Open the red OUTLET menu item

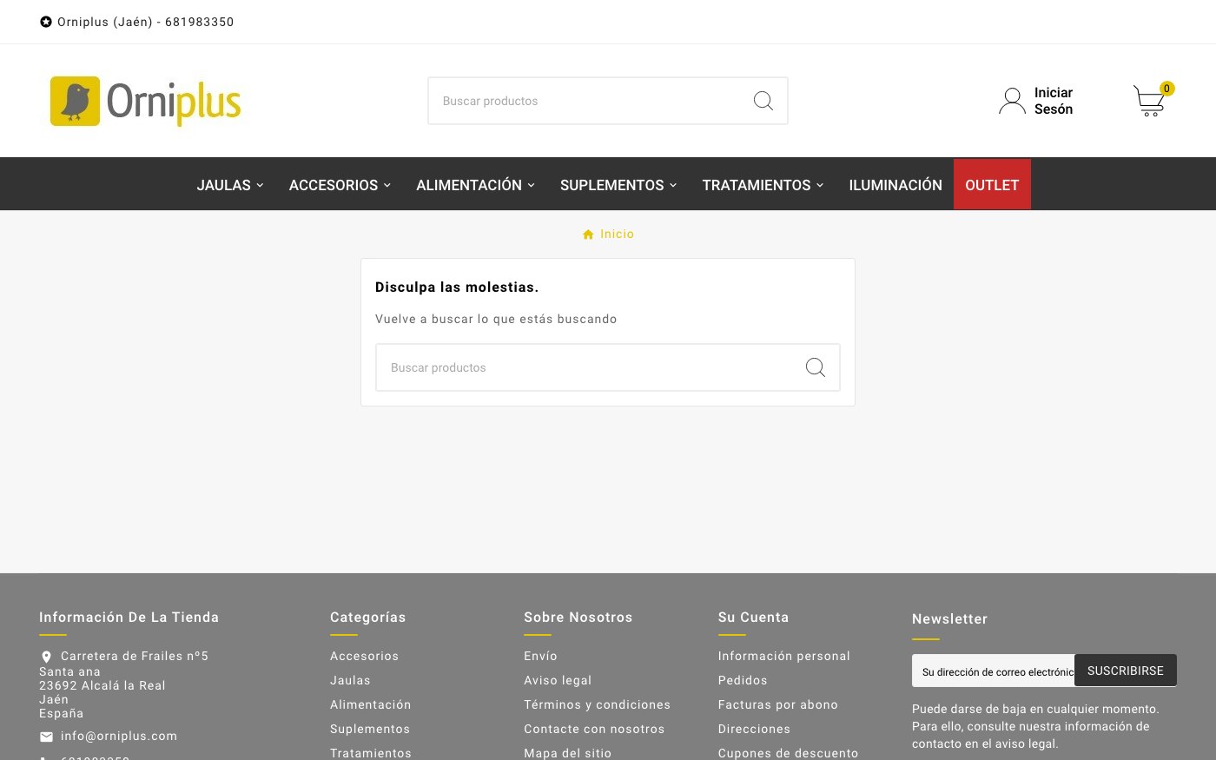(x=992, y=184)
